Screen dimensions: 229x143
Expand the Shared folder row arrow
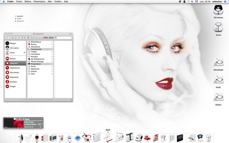tap(52, 71)
